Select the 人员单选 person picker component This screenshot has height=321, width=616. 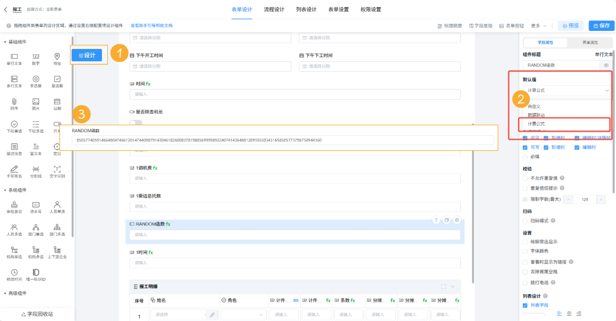point(57,207)
